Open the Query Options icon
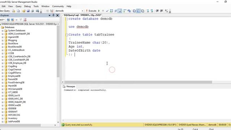This screenshot has height=130, width=231. pyautogui.click(x=115, y=11)
